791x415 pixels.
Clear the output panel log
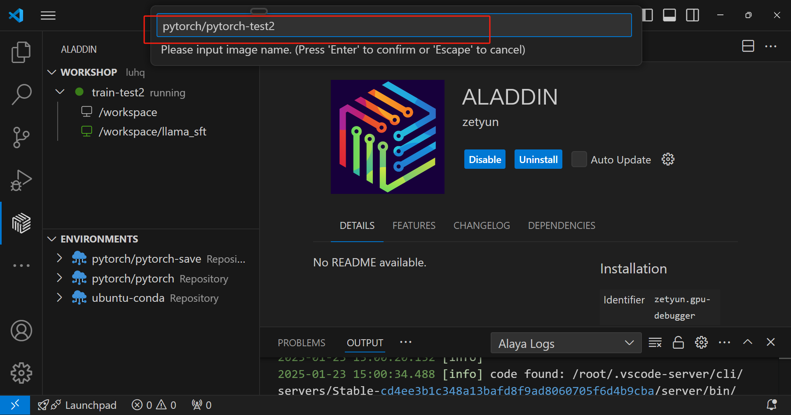655,343
